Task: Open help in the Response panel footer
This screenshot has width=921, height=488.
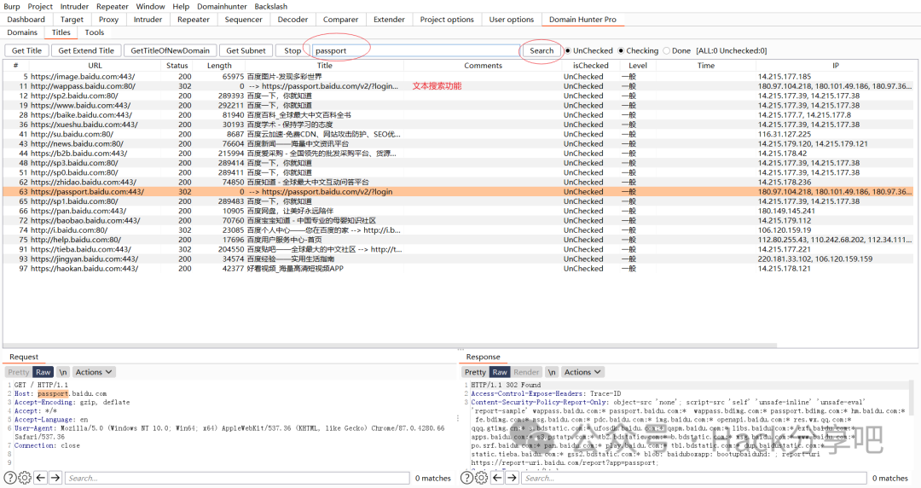Action: pos(467,478)
